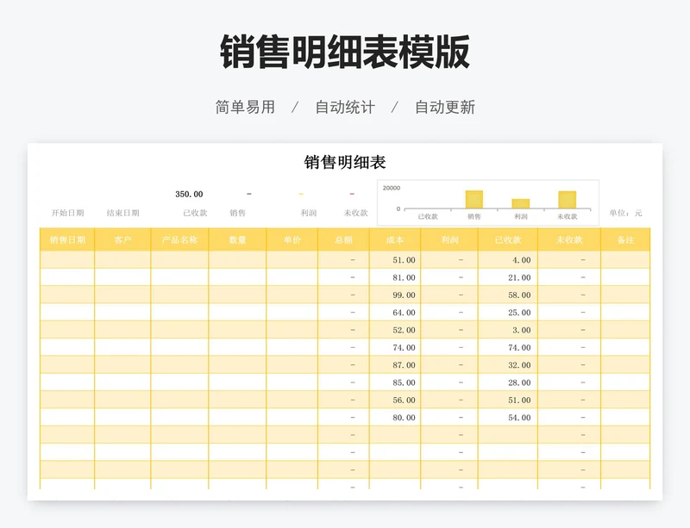
Task: Select the 80.00 cost cell
Action: (x=395, y=418)
